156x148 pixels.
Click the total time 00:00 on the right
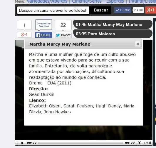130,143
